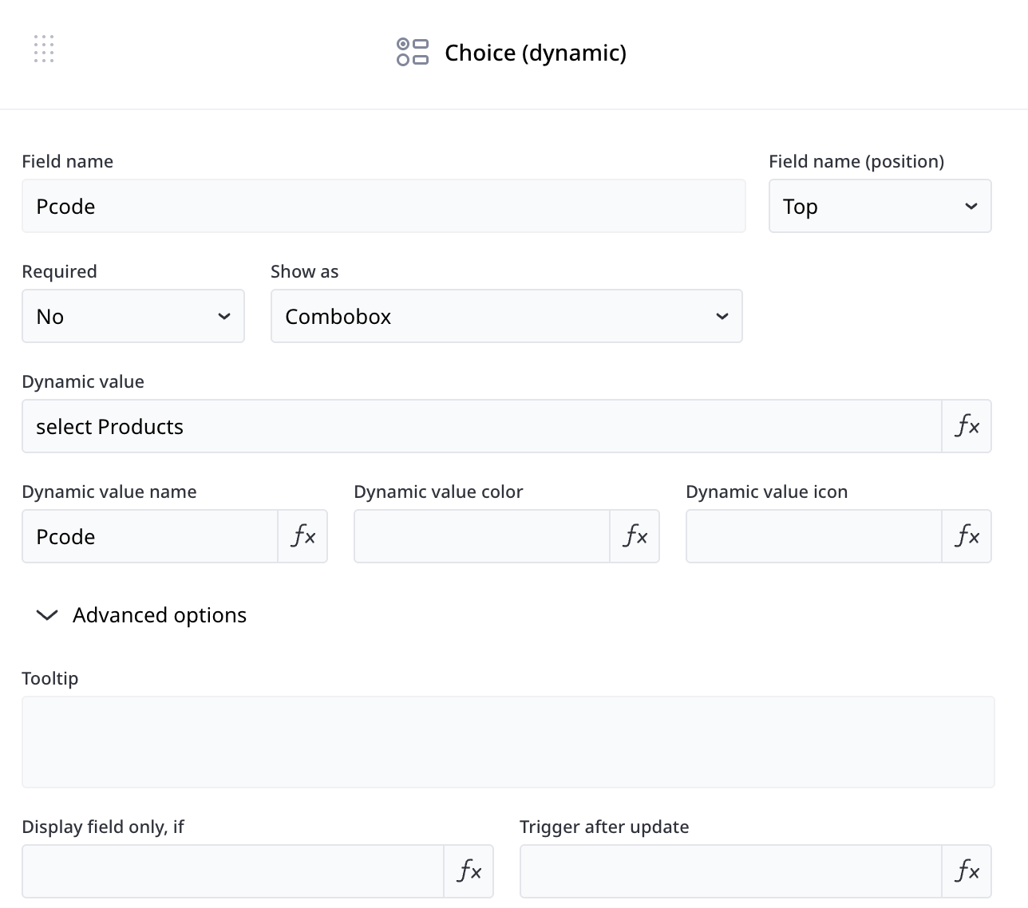Open fx editor for Dynamic value color
This screenshot has width=1028, height=908.
[635, 536]
